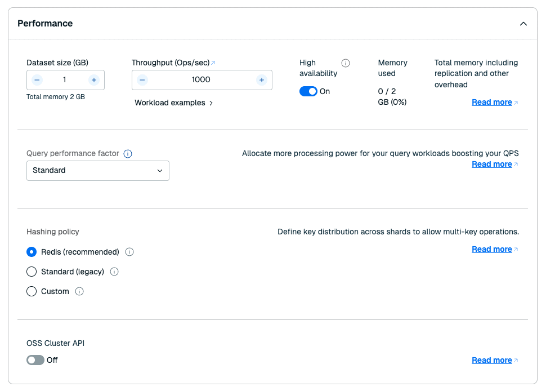Open Query performance factor dropdown
Screen dimensions: 546x391
pyautogui.click(x=98, y=171)
